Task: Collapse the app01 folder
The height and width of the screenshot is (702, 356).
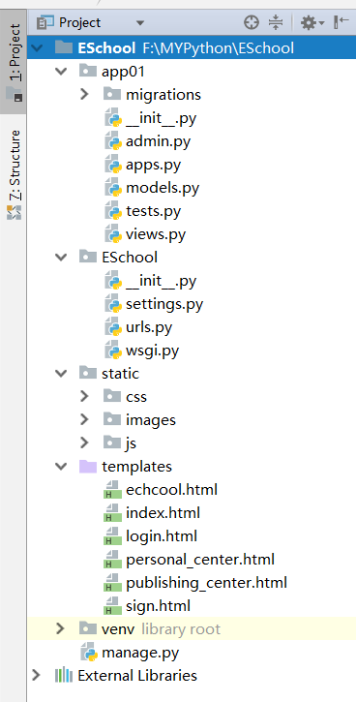Action: click(x=61, y=72)
